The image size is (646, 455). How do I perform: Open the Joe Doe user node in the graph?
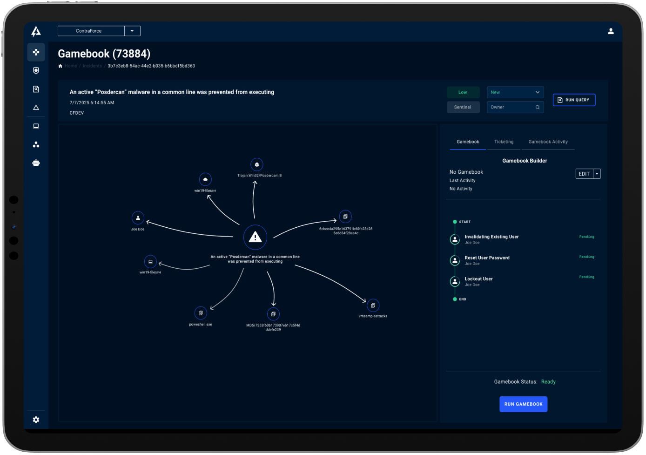[138, 217]
